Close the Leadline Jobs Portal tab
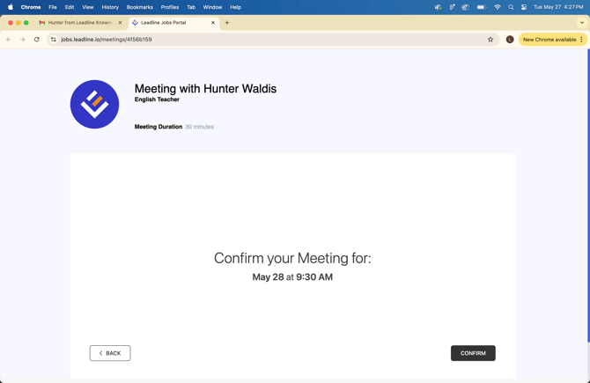 [x=213, y=23]
